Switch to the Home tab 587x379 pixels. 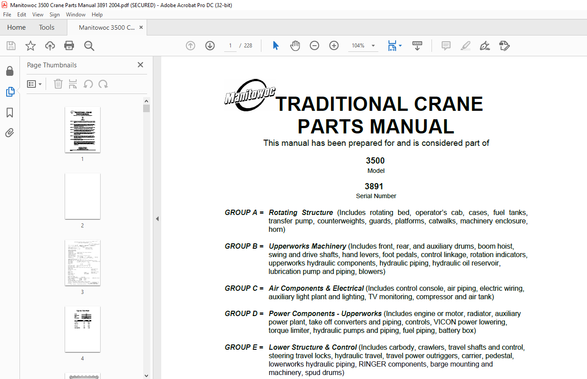pyautogui.click(x=16, y=27)
